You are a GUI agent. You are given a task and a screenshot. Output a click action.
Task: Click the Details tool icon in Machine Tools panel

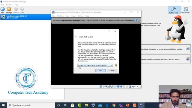[188, 49]
